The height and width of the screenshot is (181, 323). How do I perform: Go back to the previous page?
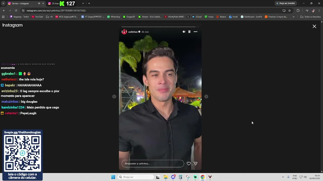[x=4, y=11]
